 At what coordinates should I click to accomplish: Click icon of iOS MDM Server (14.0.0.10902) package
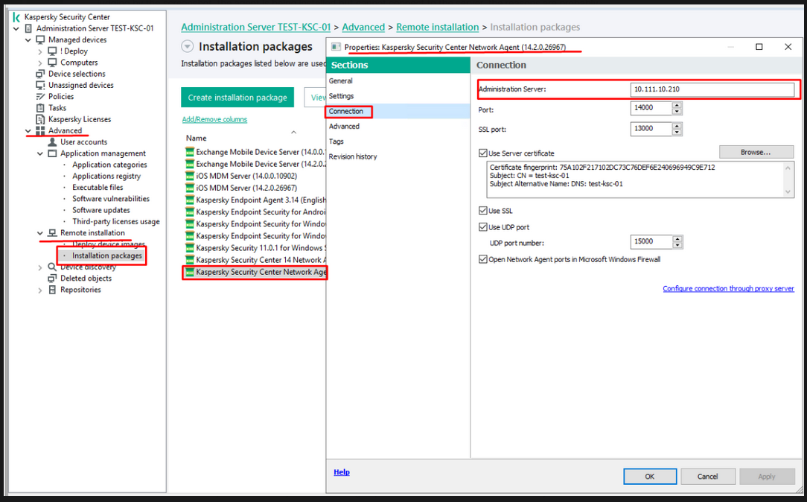pos(189,176)
